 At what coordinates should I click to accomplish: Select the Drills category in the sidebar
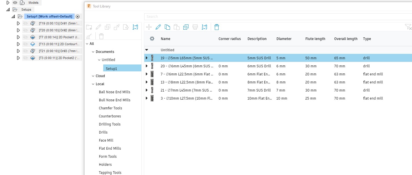tap(104, 132)
